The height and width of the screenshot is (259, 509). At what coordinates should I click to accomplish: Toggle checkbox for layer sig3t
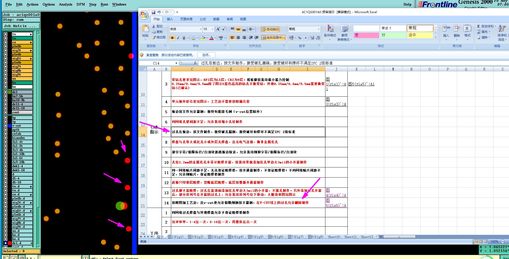(6, 50)
